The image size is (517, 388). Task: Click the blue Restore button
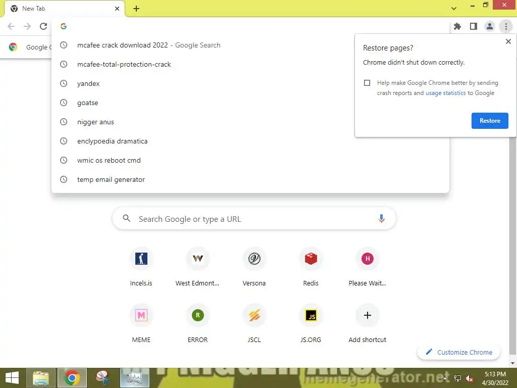coord(490,121)
